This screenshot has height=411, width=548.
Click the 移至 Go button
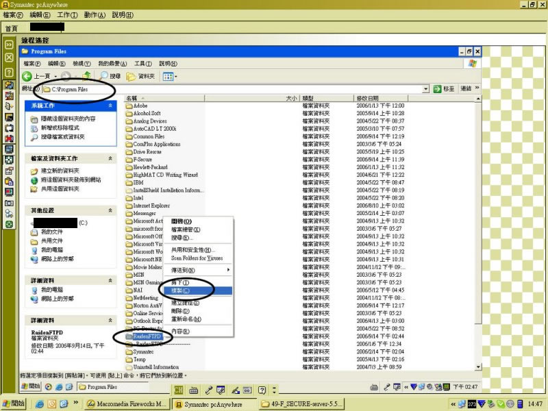click(x=444, y=89)
